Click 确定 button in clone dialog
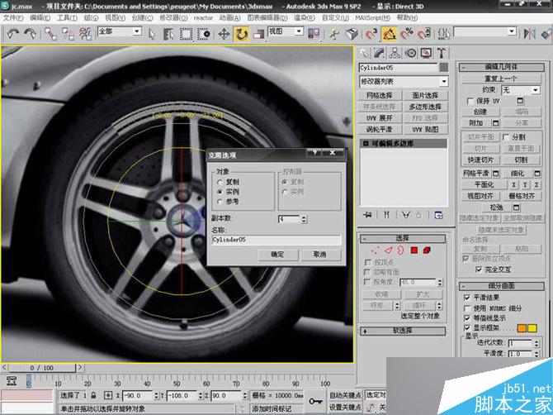 [x=277, y=255]
